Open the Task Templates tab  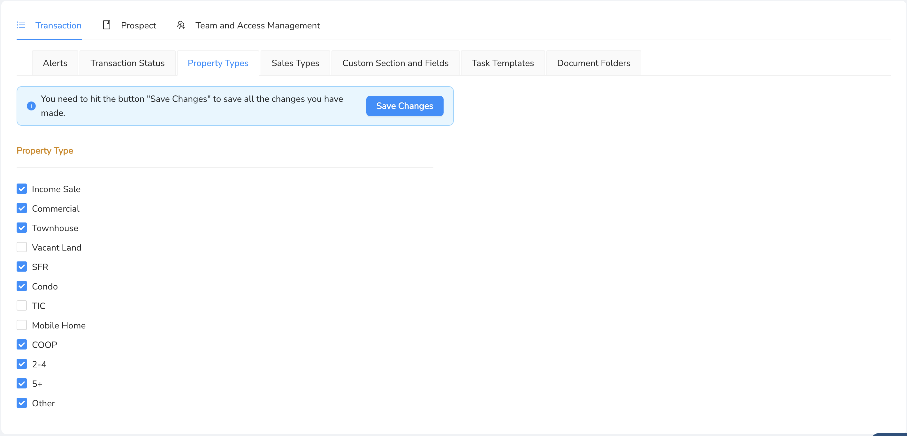(502, 63)
